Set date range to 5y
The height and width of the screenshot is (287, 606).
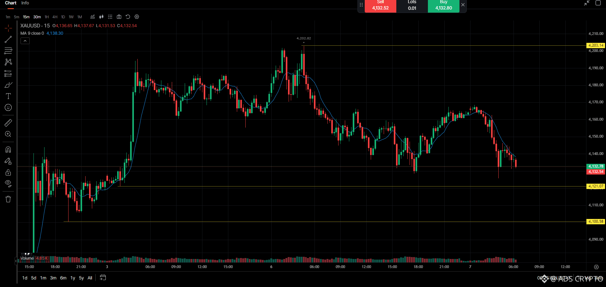point(81,278)
